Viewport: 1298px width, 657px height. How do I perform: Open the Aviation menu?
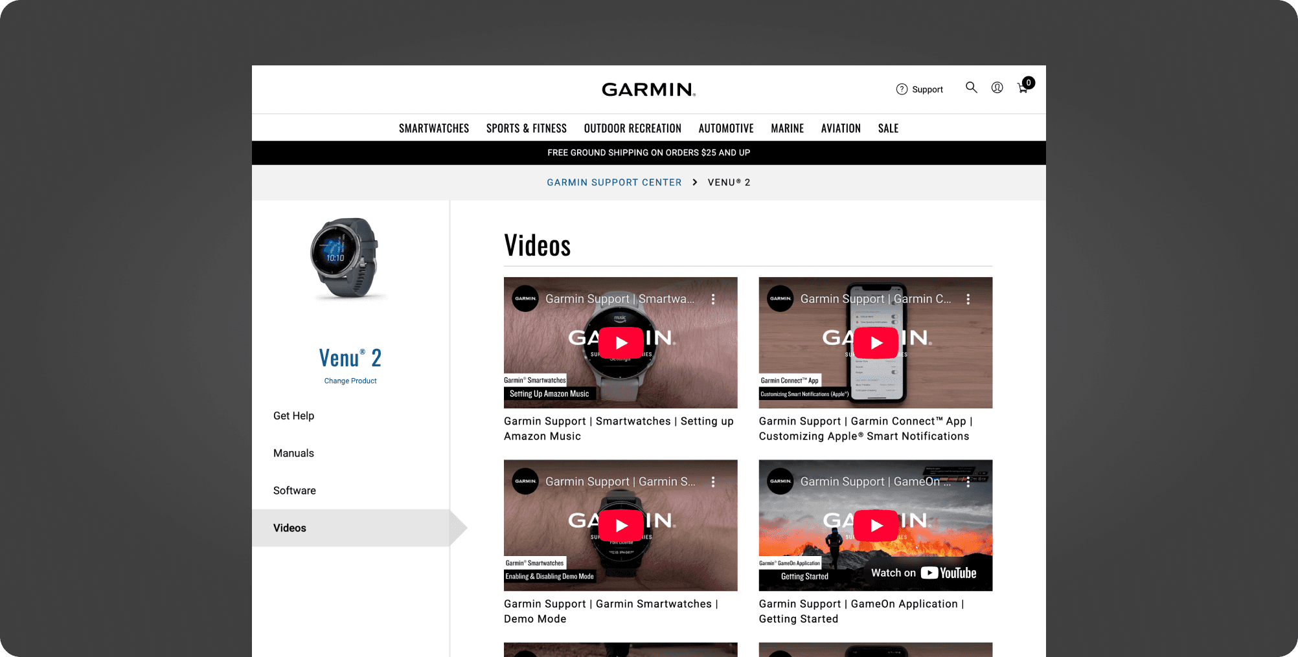click(841, 128)
